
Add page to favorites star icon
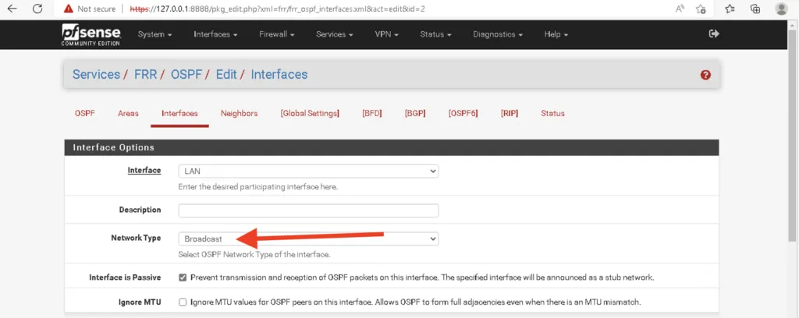coord(701,9)
